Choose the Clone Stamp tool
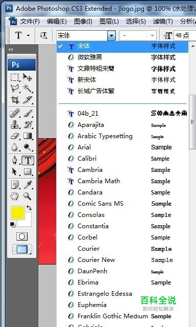Viewport: 196px width, 327px height. pos(15,124)
